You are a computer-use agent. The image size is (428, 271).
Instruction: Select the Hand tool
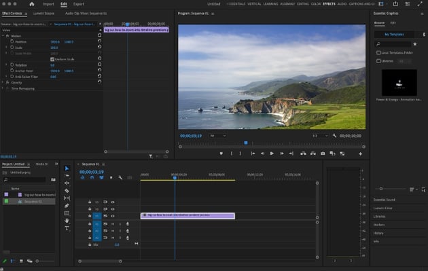click(x=67, y=221)
